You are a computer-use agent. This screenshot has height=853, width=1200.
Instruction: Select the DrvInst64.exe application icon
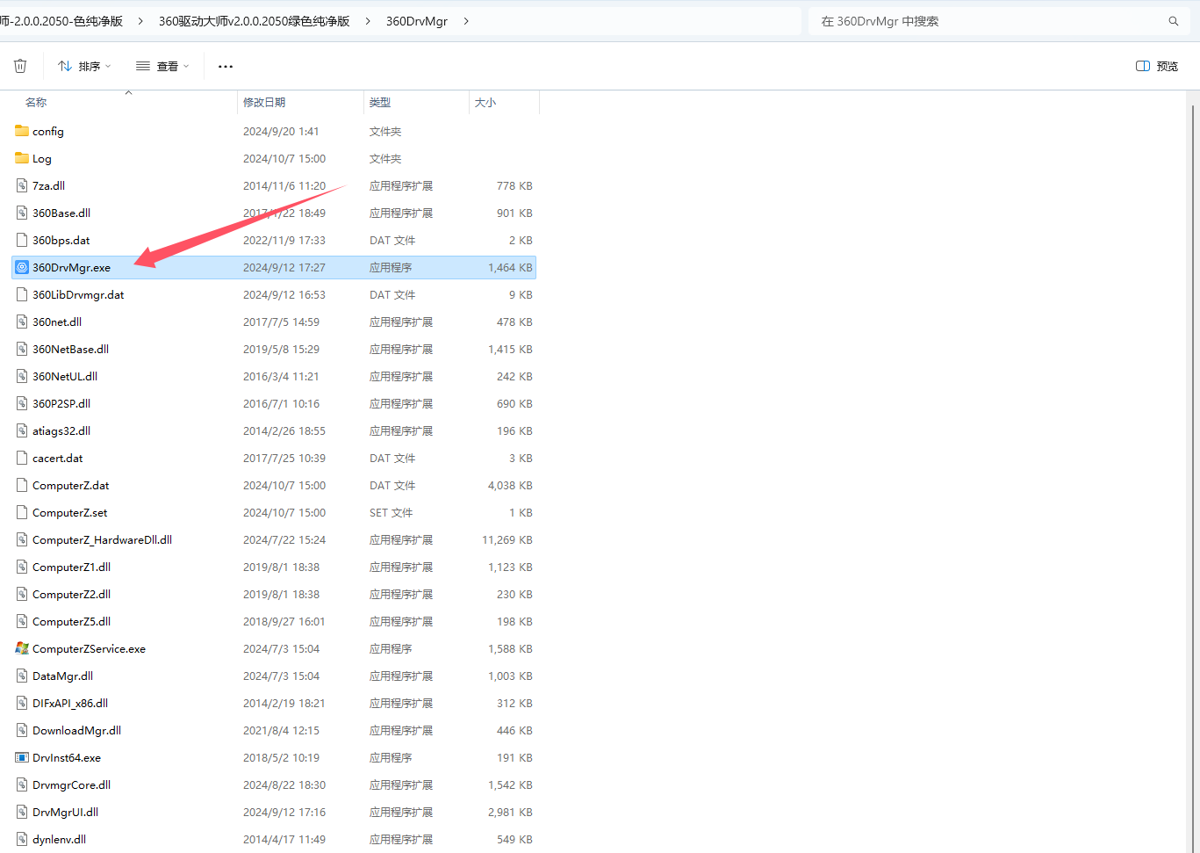point(22,757)
